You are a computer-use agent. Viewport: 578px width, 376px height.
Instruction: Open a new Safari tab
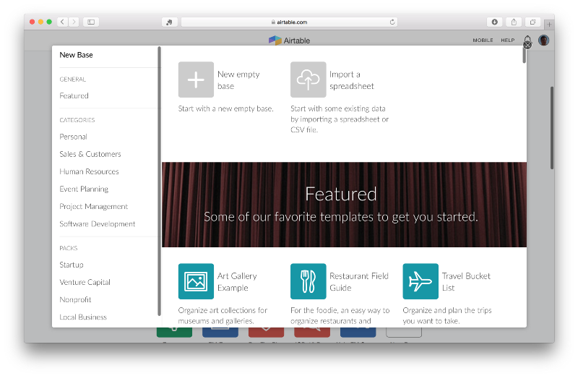(549, 25)
